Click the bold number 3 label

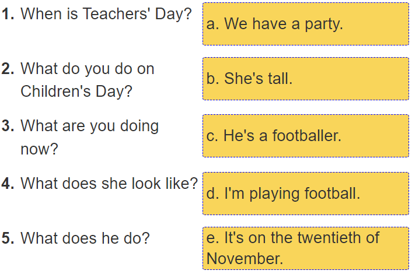point(8,126)
